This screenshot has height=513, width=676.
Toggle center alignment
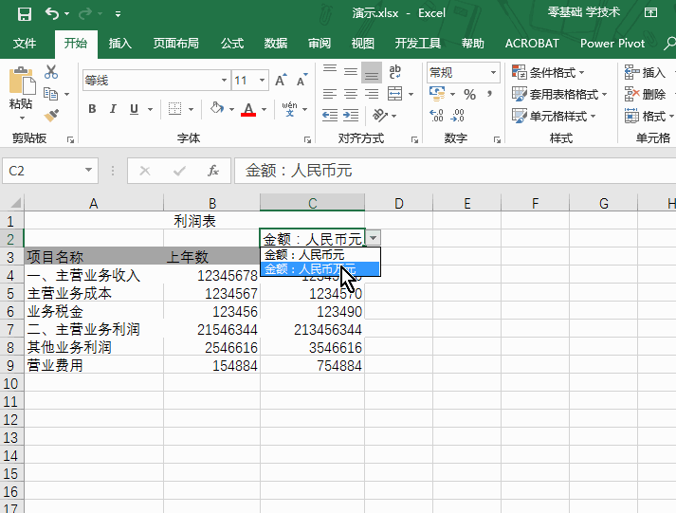pos(351,94)
